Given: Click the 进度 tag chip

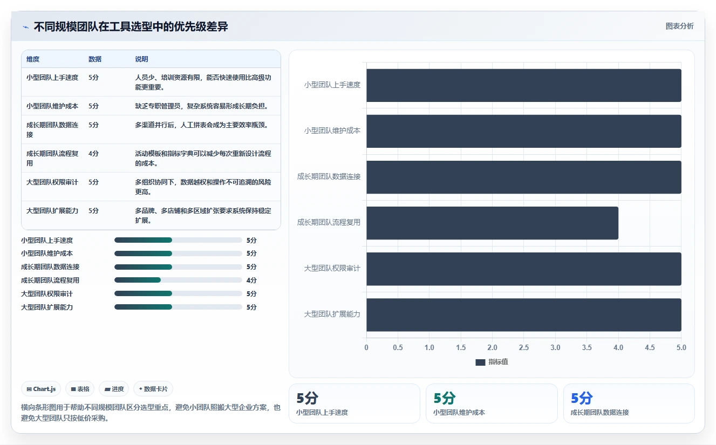Looking at the screenshot, I should pos(114,389).
